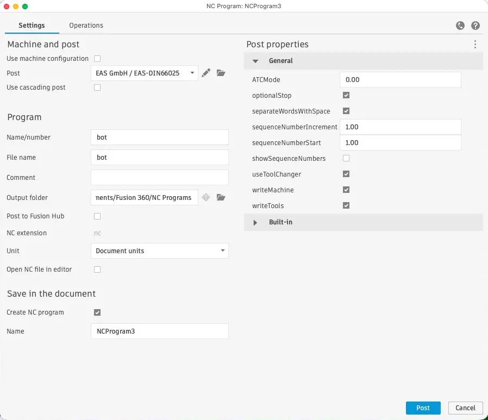Expand the Built-in properties section
Viewport: 488px width, 420px height.
tap(255, 222)
